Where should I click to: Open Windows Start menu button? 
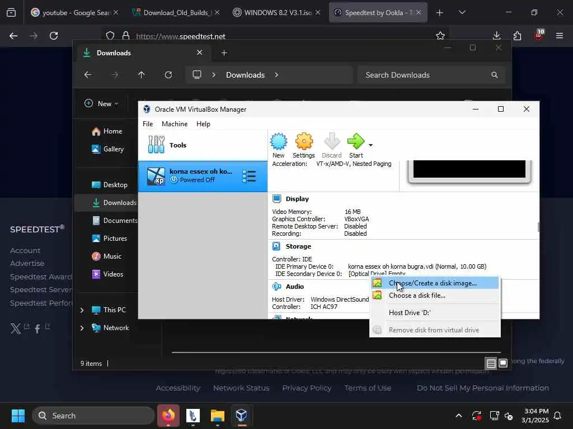click(18, 416)
